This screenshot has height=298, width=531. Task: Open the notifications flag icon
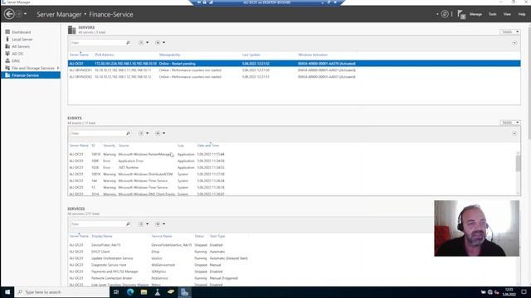point(461,14)
